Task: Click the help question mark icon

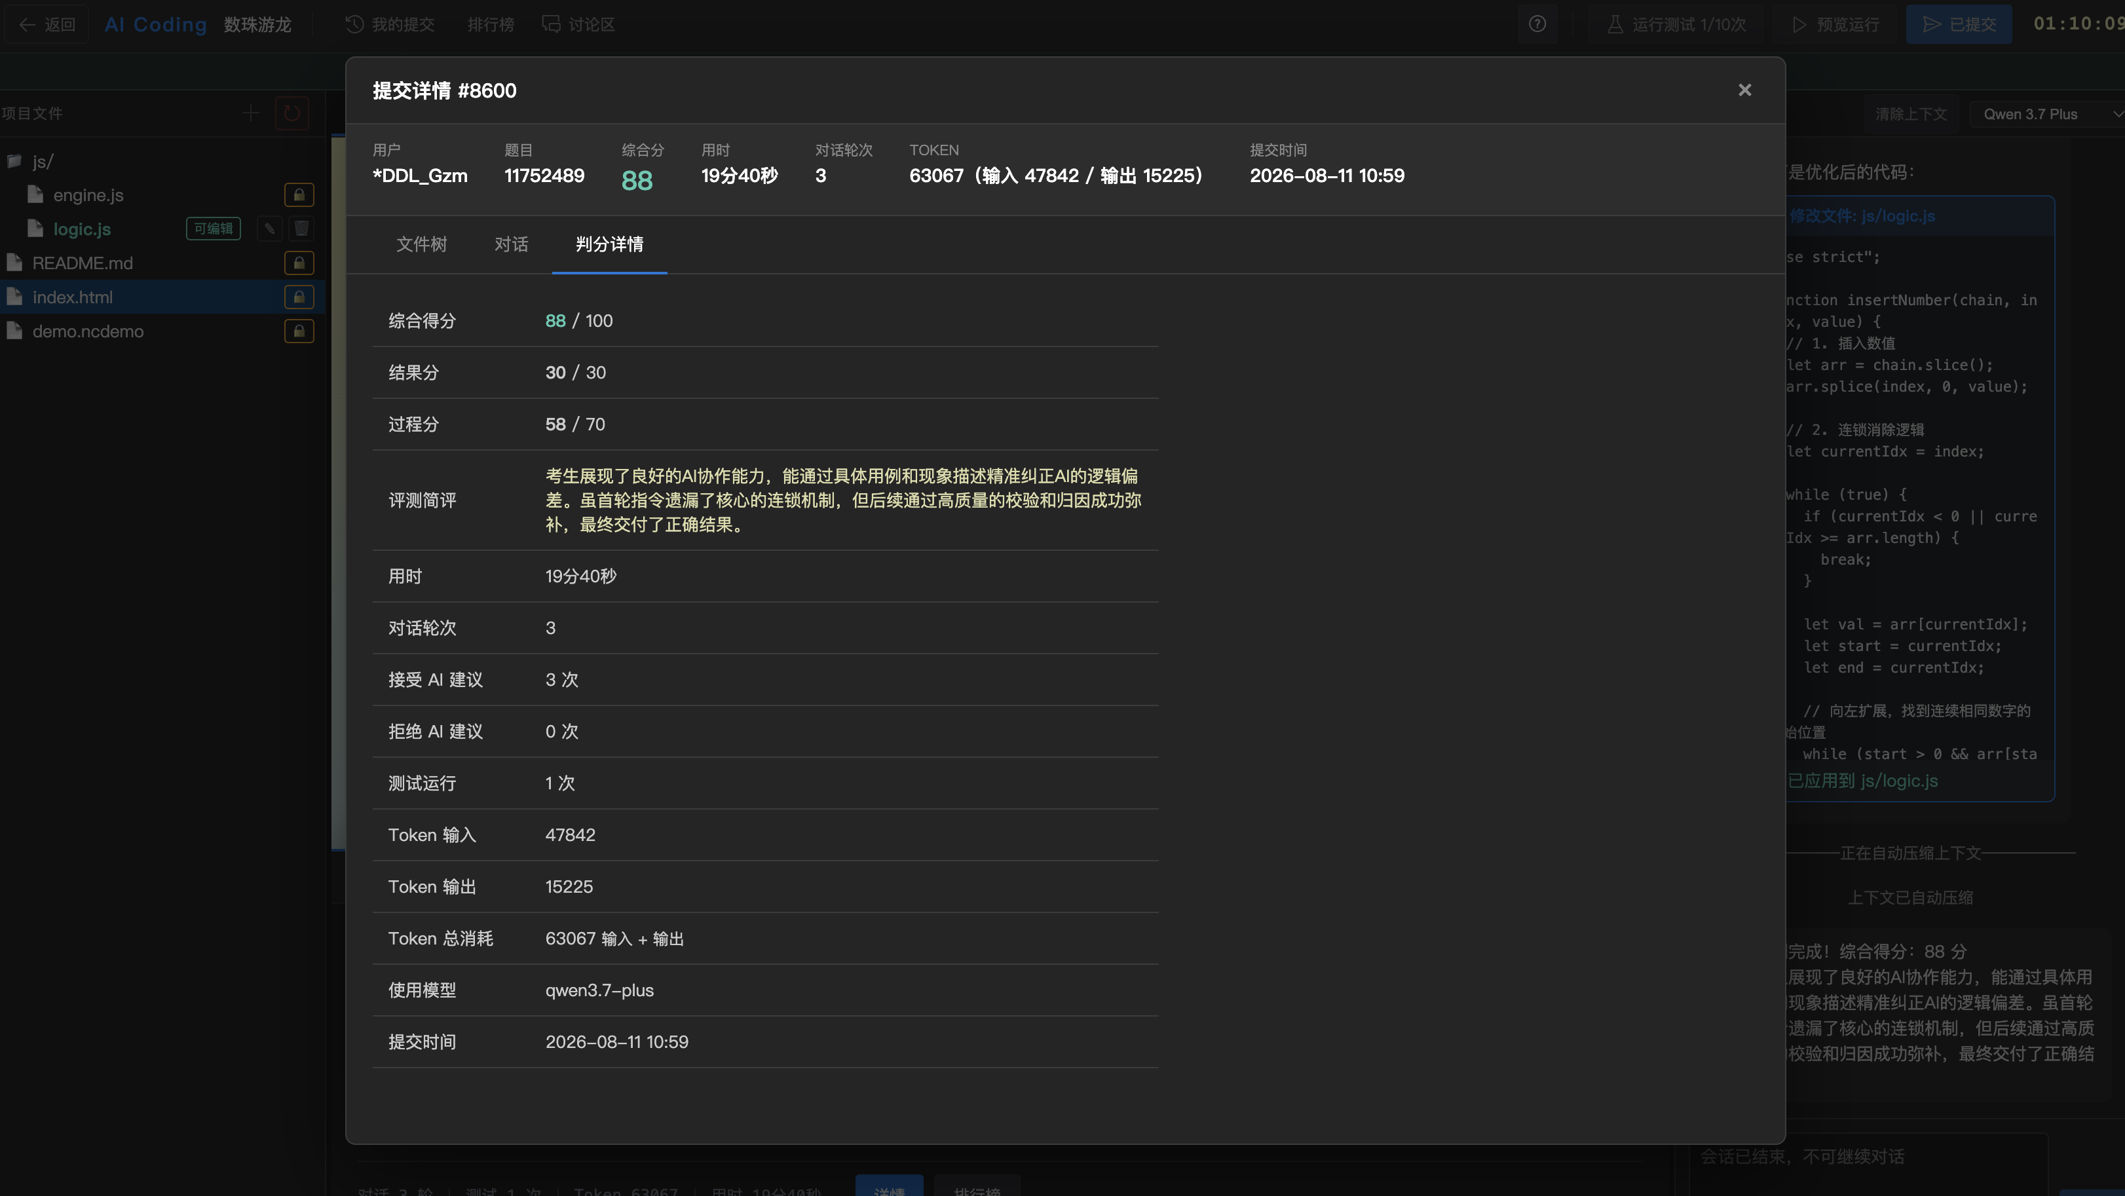Action: click(x=1537, y=24)
